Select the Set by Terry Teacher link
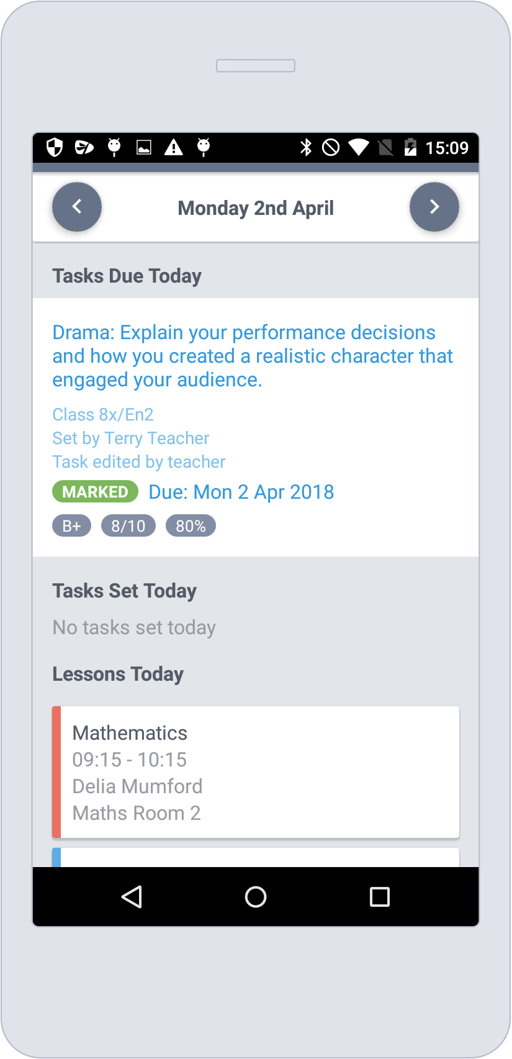The image size is (512, 1059). (130, 438)
